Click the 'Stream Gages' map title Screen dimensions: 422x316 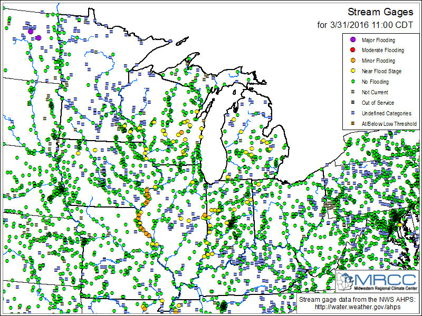tap(380, 12)
